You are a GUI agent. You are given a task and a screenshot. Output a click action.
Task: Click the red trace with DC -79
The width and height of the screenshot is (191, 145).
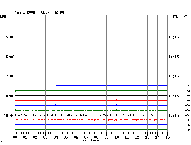[91, 100]
